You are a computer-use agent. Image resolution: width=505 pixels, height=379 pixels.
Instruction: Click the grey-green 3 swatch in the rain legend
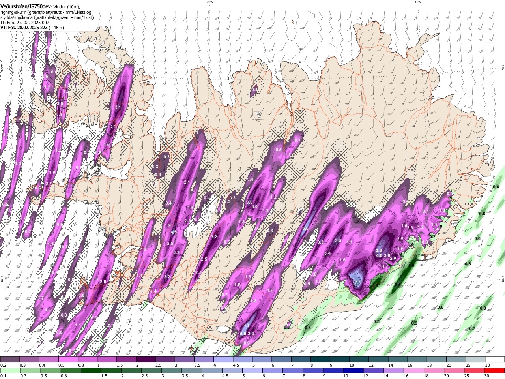point(171,370)
